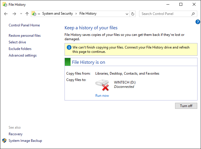Refresh the File History page
Screen dimensions: 201x149
pos(133,14)
